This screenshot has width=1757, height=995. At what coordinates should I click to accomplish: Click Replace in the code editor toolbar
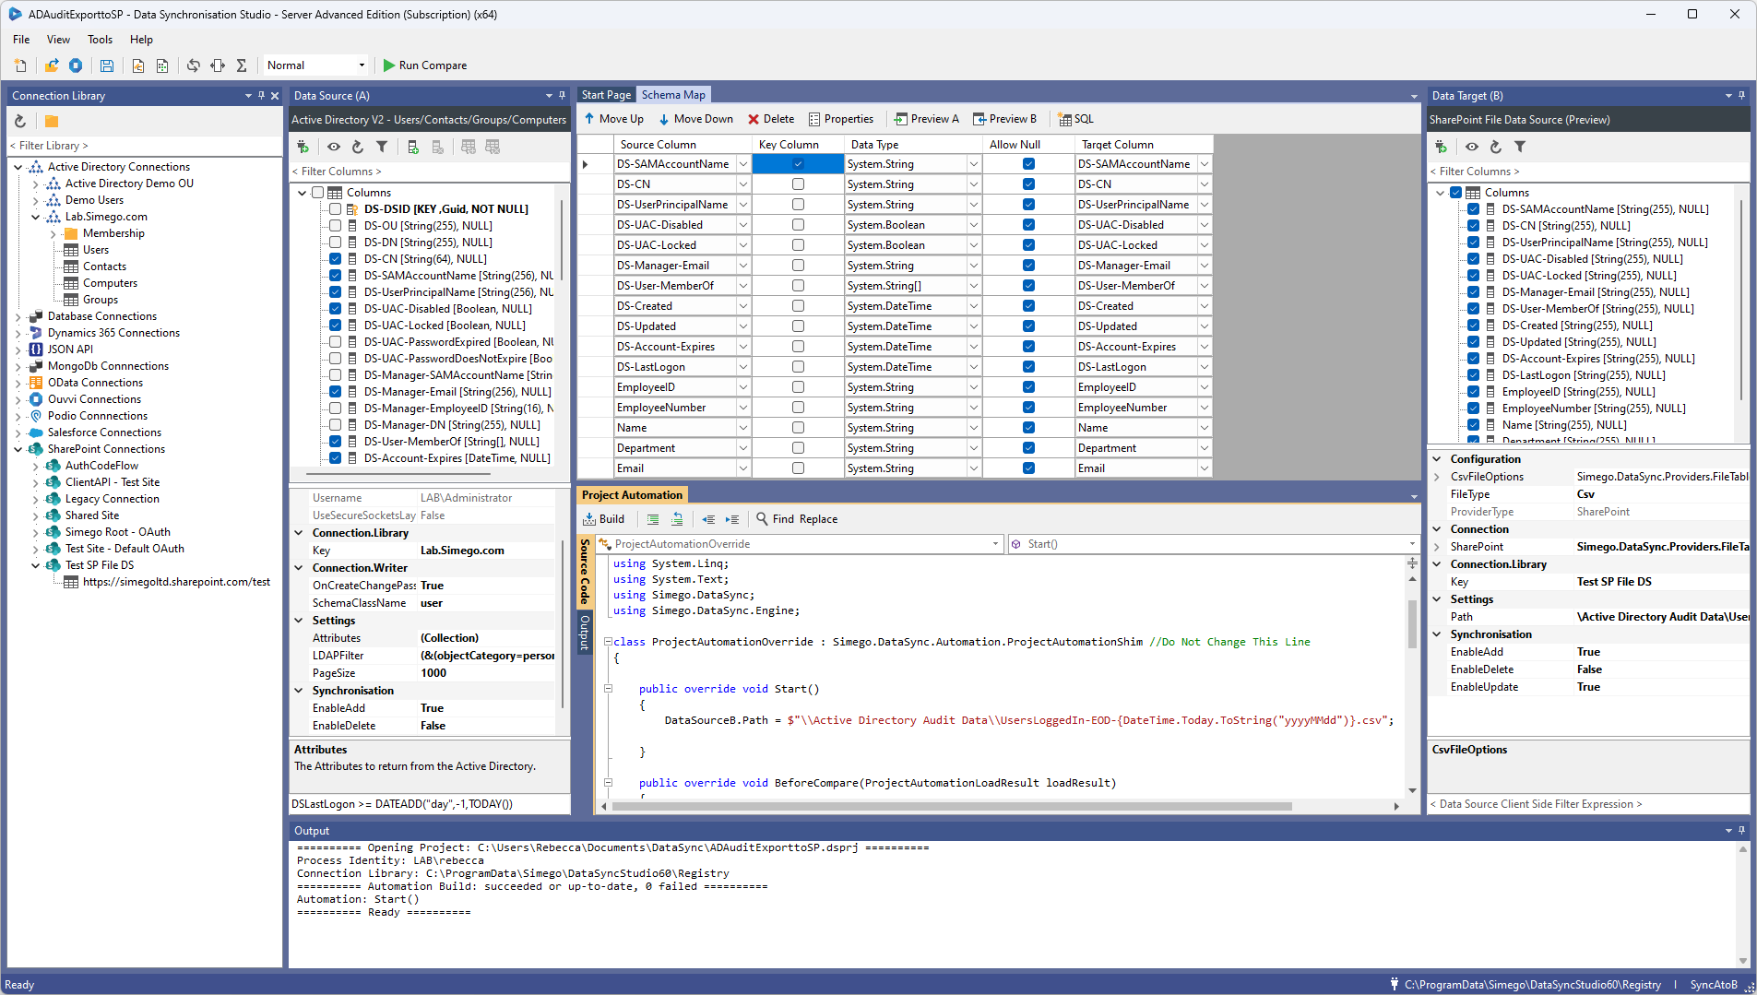(x=818, y=519)
